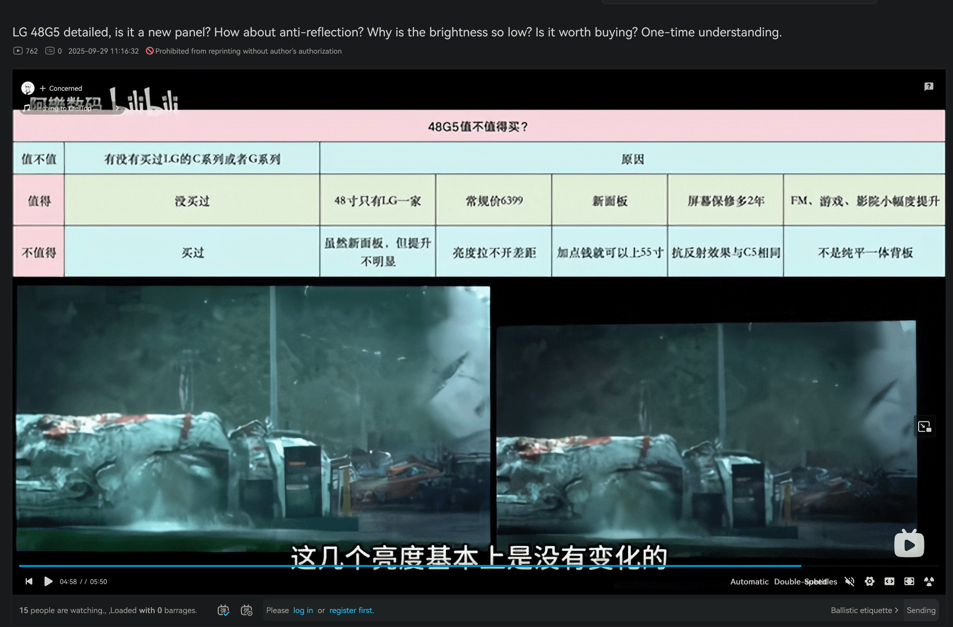Viewport: 953px width, 627px height.
Task: Toggle danmaku barrage display on or off
Action: [x=223, y=610]
